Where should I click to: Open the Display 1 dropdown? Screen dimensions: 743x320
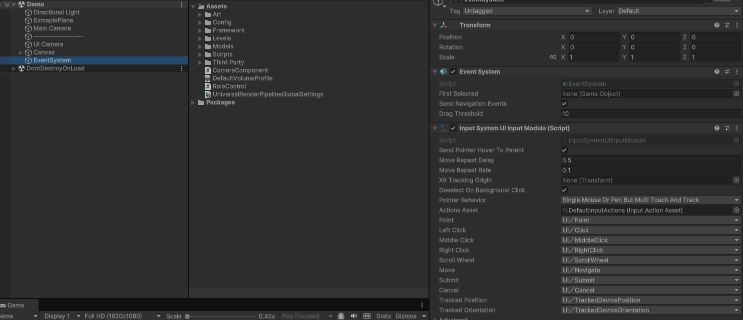(62, 316)
